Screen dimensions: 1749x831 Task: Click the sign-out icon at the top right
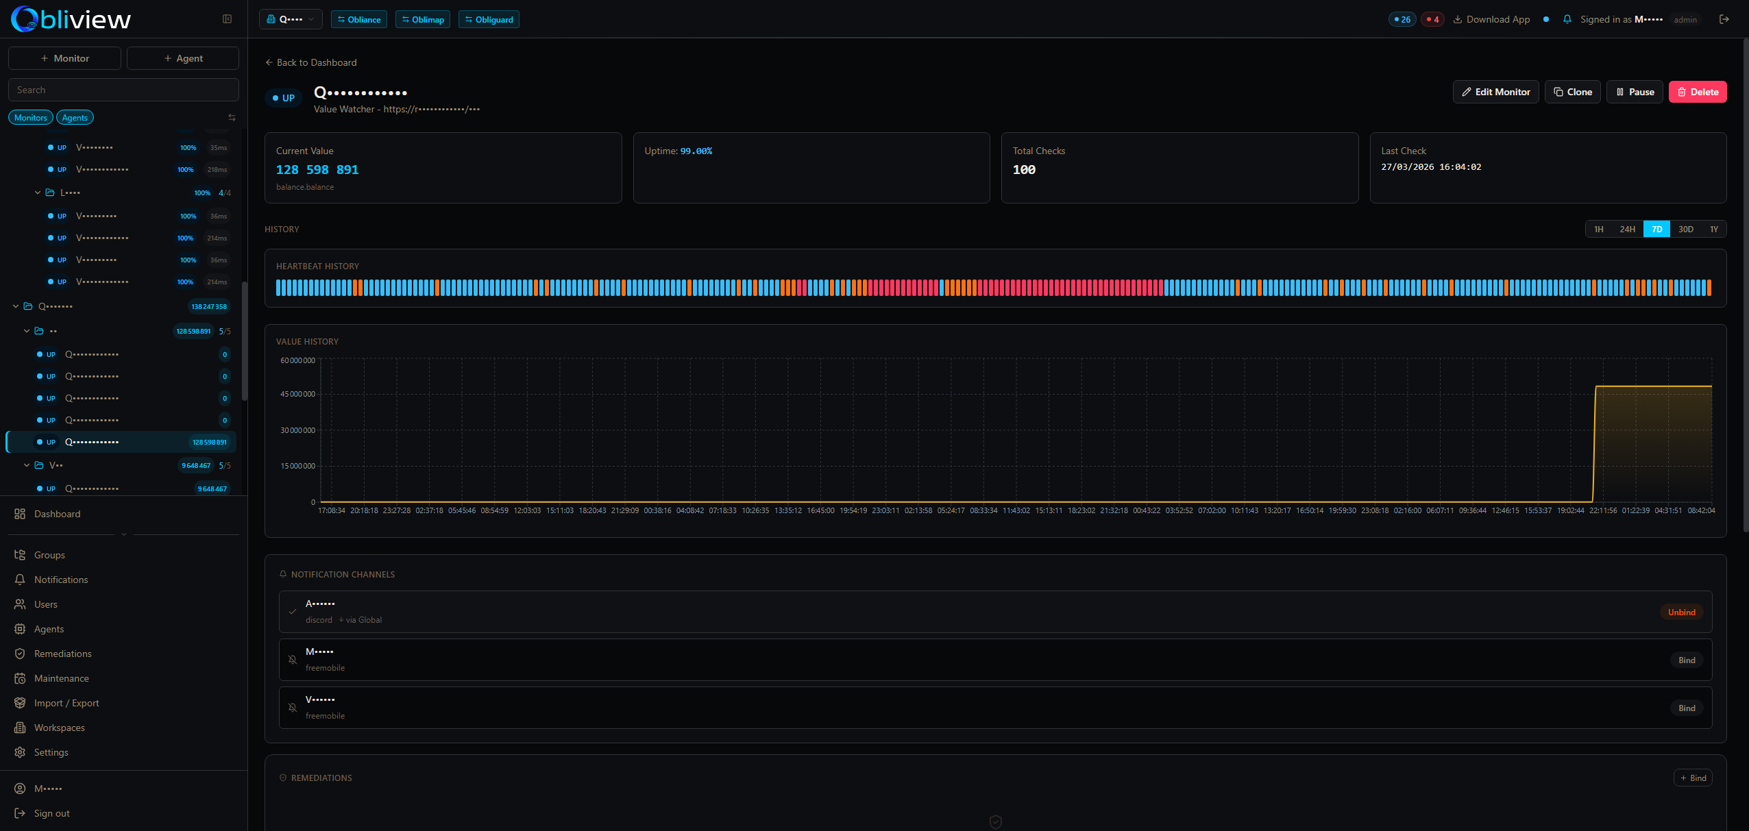click(x=1724, y=19)
